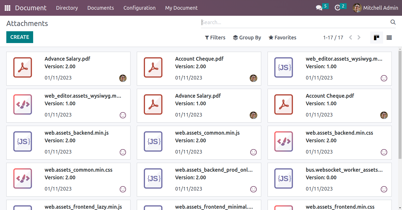Open activity smiley on web.assets_backend_prod_onl... card
402x210 pixels.
[x=253, y=189]
